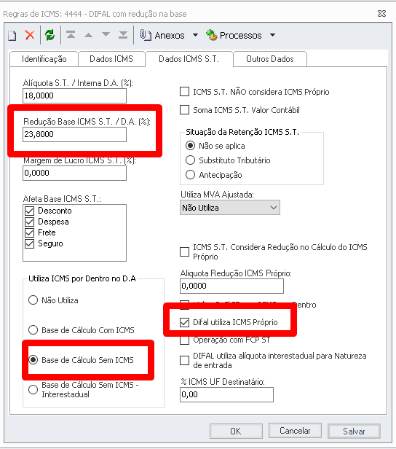This screenshot has height=449, width=396.
Task: Click the OK button
Action: pos(236,432)
